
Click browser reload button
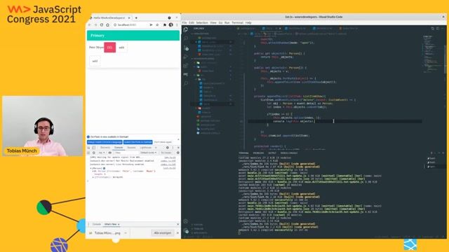tap(101, 25)
